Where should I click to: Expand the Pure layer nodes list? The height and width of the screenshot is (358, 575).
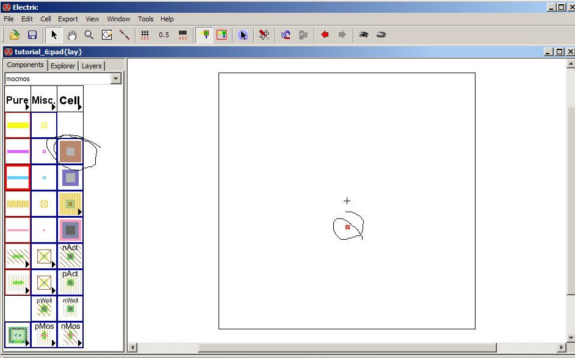[18, 99]
